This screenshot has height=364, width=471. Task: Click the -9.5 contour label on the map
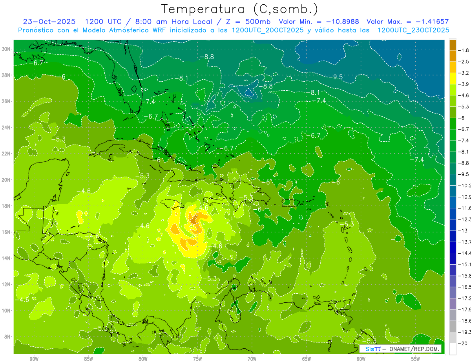click(x=338, y=77)
